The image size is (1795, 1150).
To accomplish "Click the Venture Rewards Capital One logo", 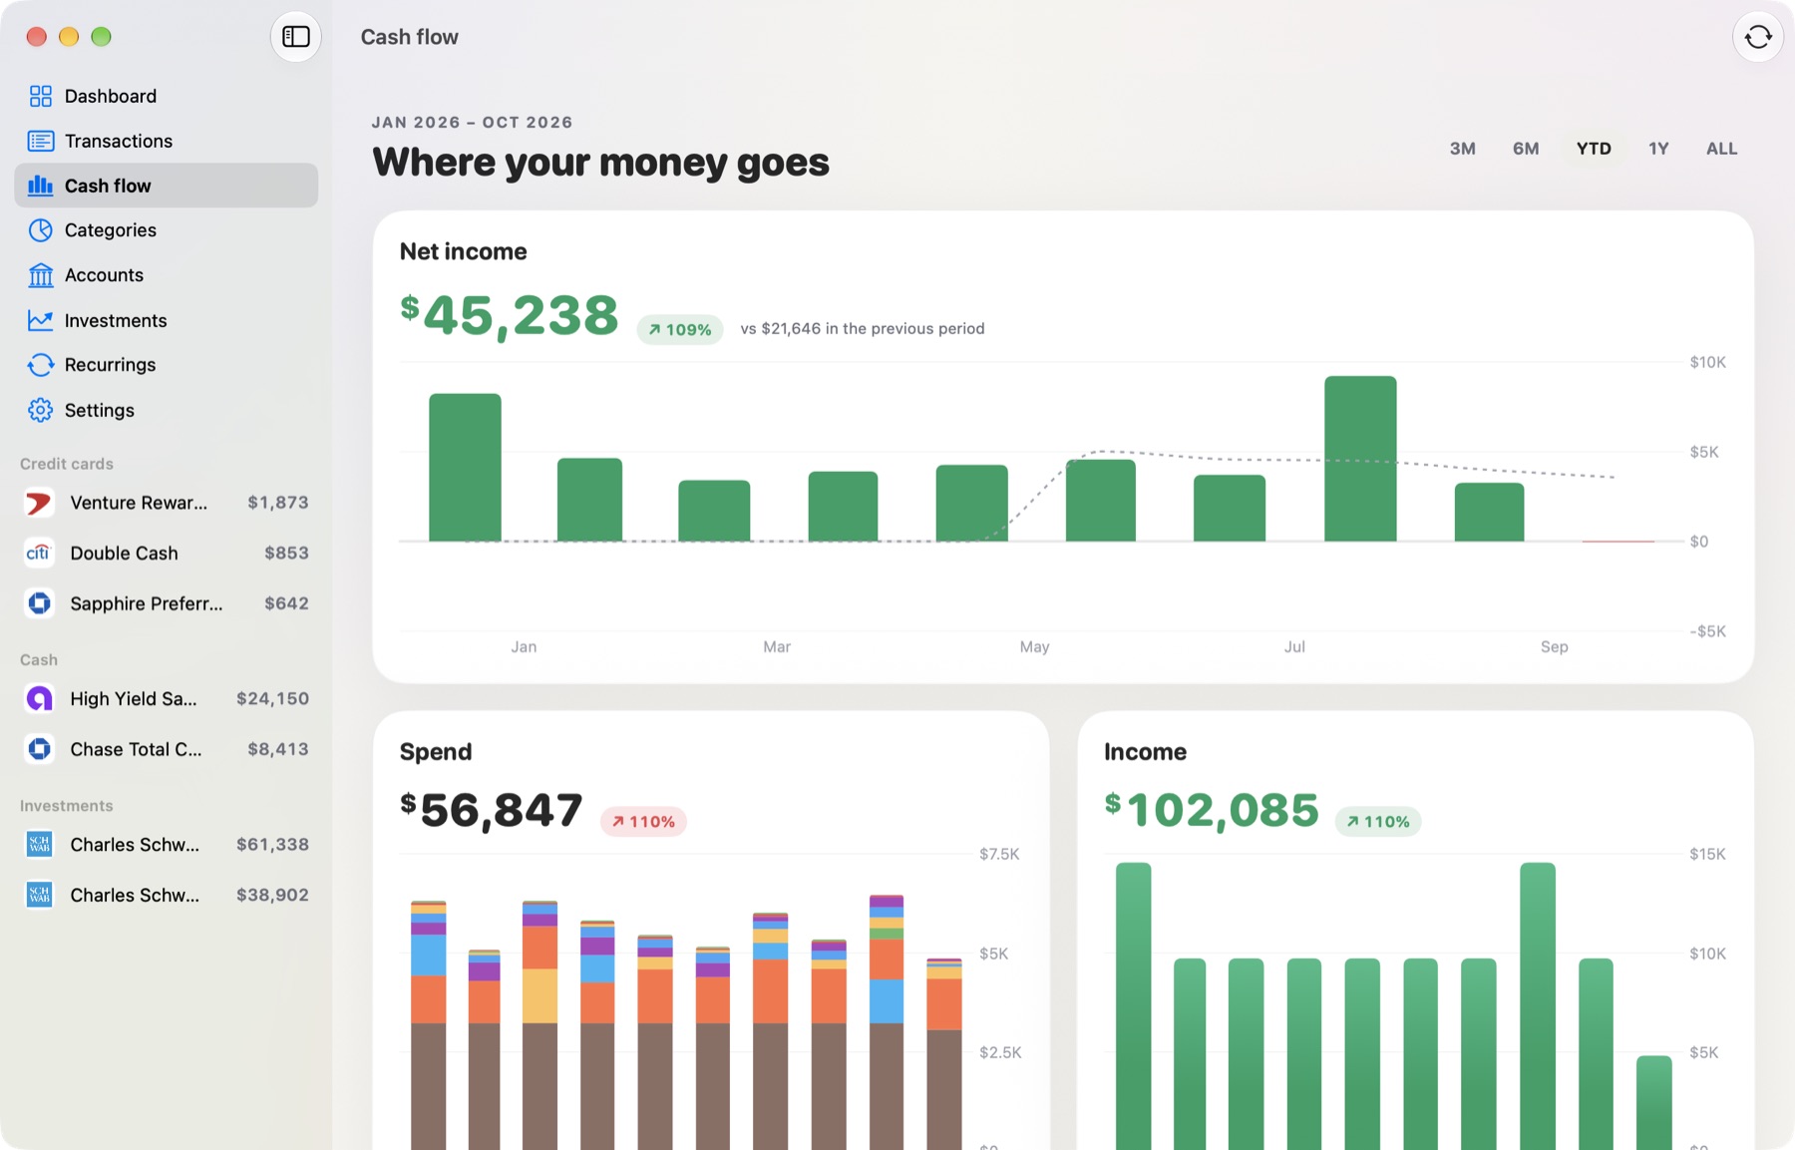I will 39,503.
